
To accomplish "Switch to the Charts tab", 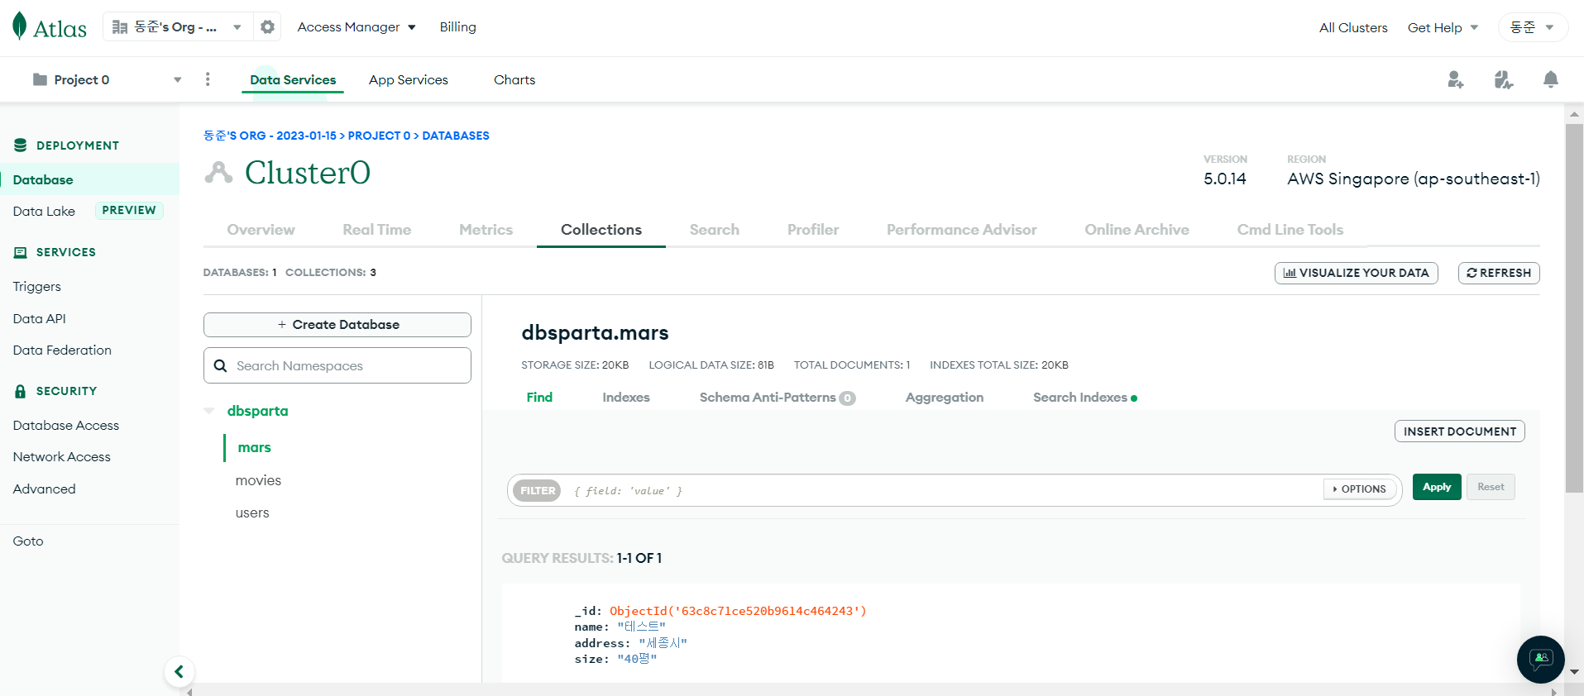I will [514, 80].
